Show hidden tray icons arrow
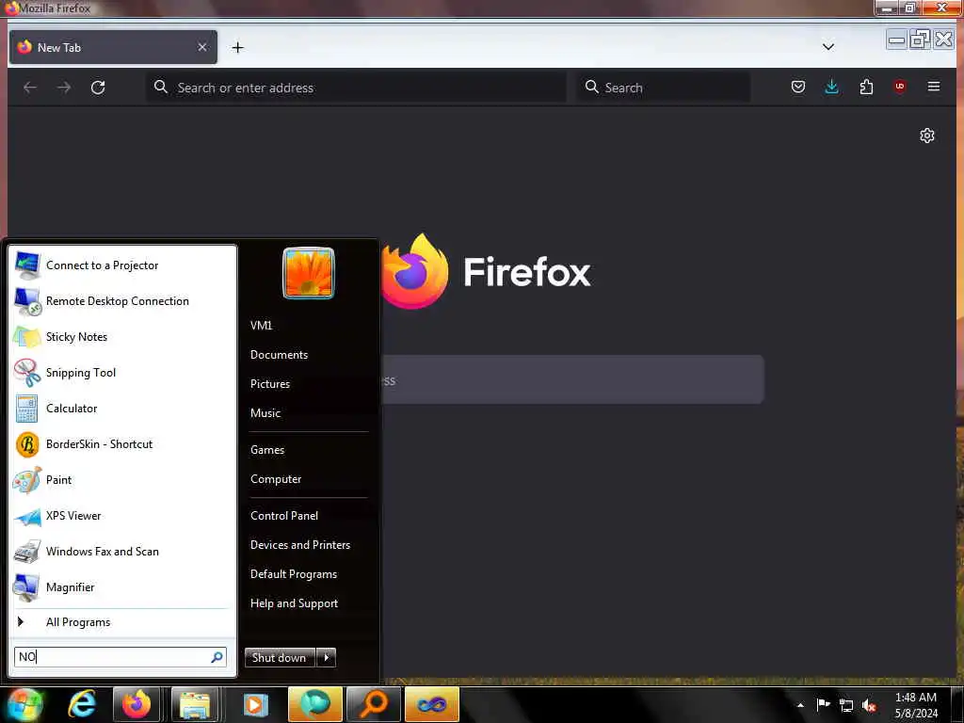This screenshot has height=723, width=964. pyautogui.click(x=800, y=705)
